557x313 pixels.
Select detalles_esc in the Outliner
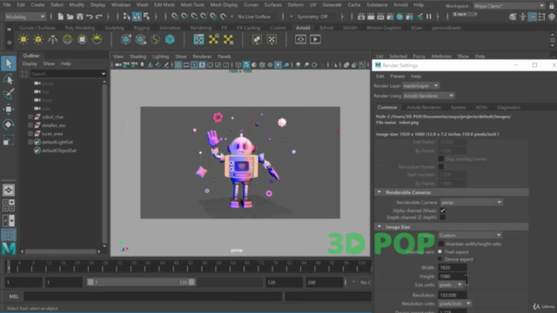[x=54, y=125]
